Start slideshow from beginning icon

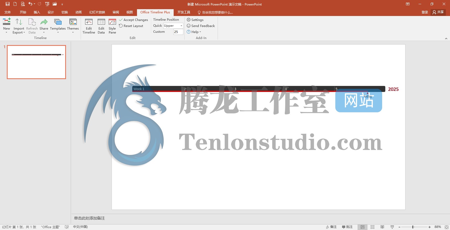[47, 4]
